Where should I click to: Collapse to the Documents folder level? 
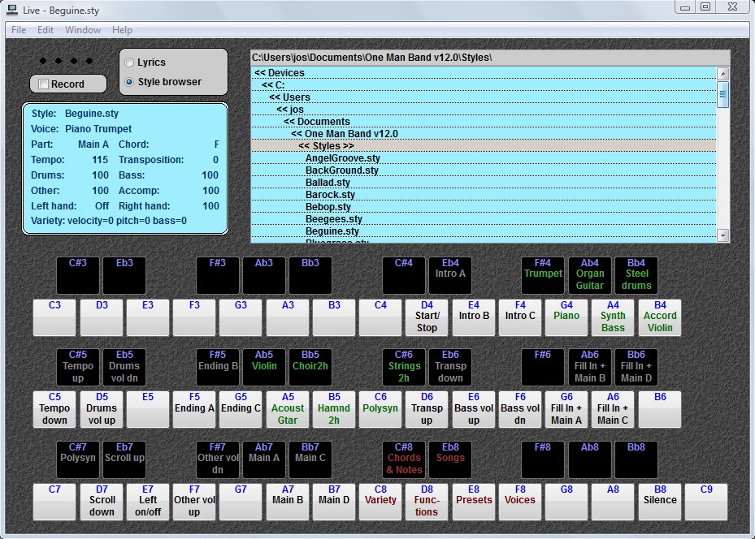[x=317, y=122]
